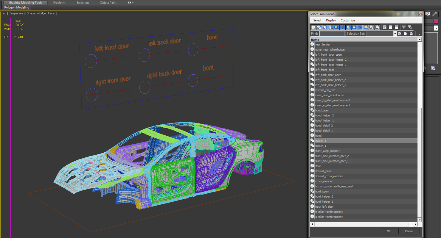This screenshot has height=238, width=441.
Task: Click the boot slider circle in viewport
Action: 193,80
